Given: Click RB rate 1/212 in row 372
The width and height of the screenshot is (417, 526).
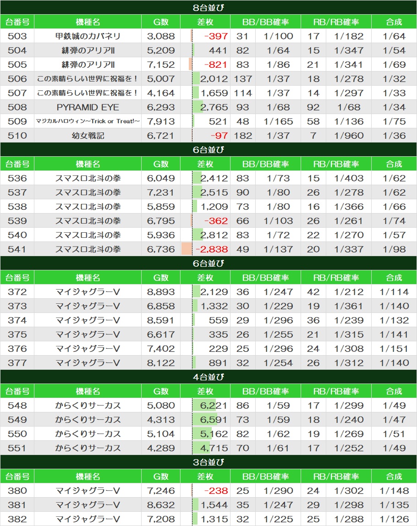Looking at the screenshot, I should tap(349, 292).
